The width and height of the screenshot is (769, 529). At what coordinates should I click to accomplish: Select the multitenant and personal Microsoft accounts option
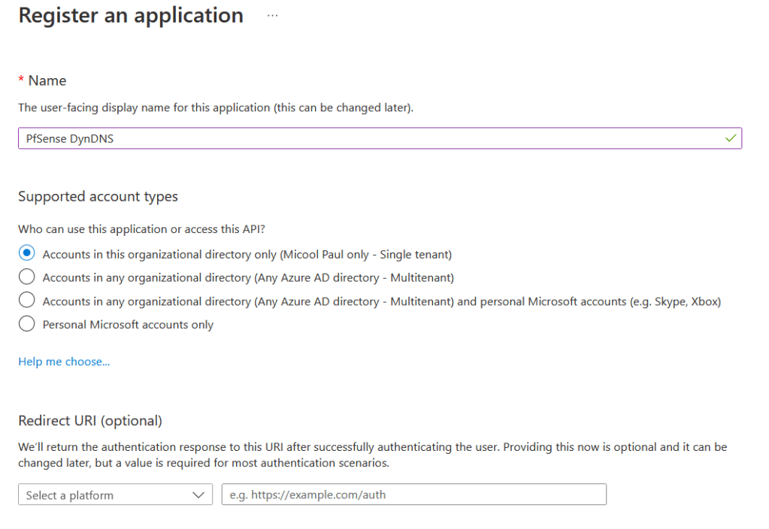pos(26,301)
